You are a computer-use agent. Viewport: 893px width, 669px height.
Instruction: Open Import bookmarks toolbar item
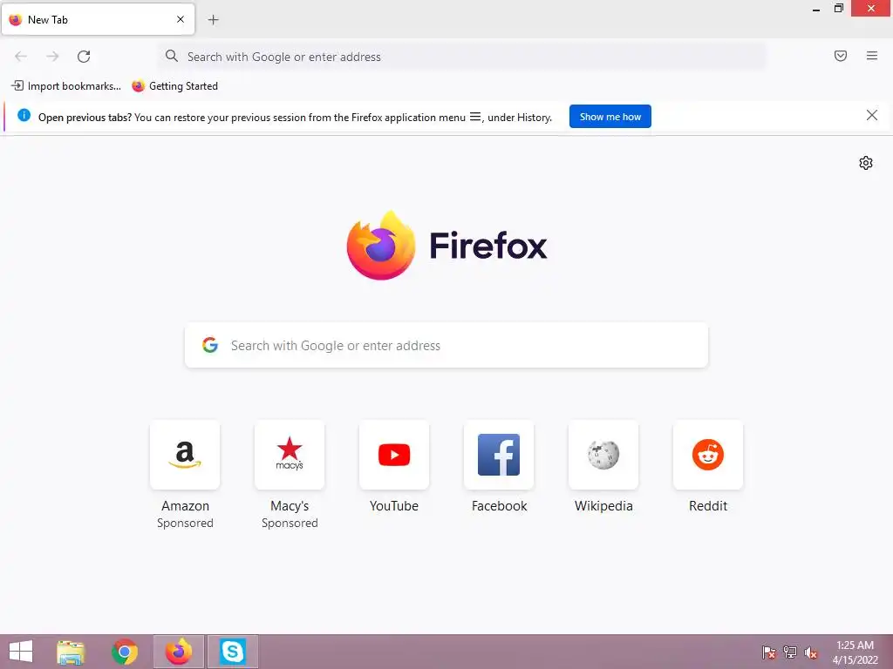point(66,86)
